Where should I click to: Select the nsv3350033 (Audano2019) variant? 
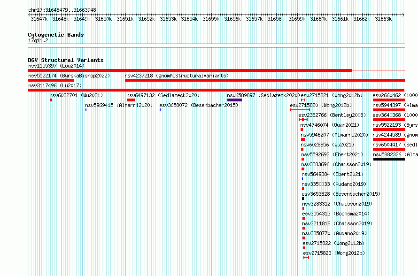[x=334, y=184]
